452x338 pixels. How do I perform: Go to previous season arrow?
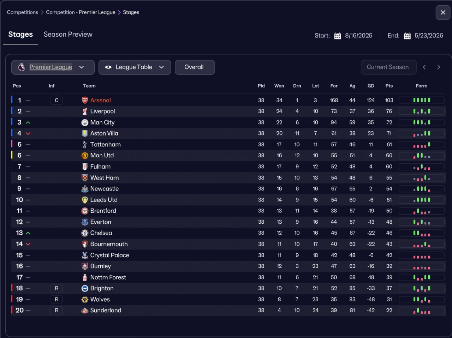pos(424,67)
